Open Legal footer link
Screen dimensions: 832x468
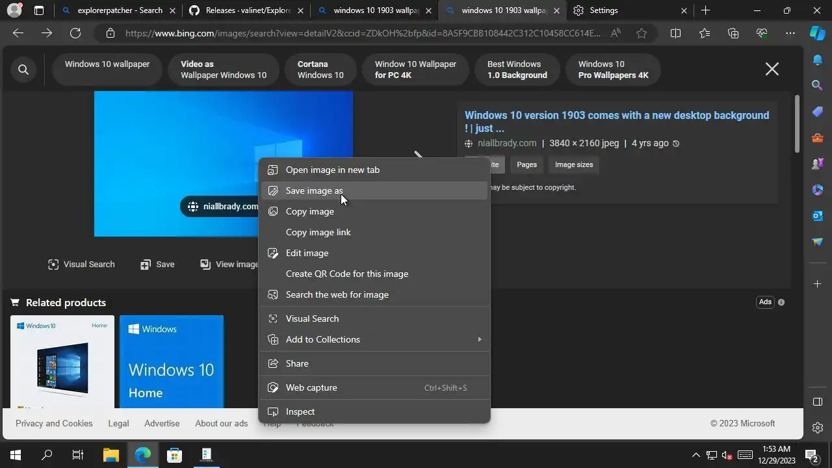118,423
